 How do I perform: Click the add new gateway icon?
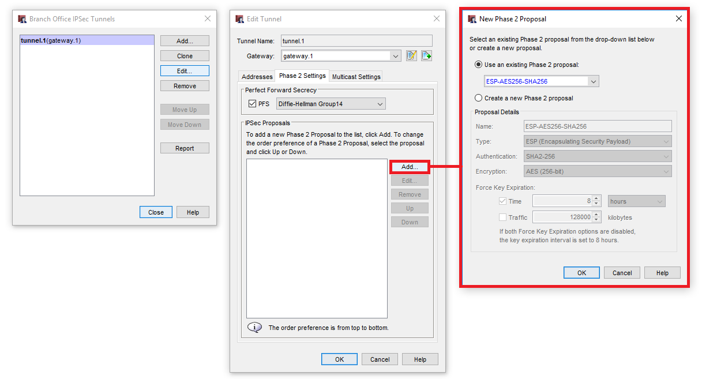[426, 56]
